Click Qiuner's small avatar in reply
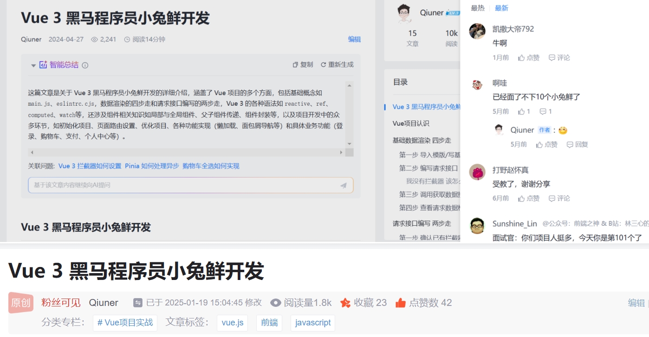 (499, 130)
